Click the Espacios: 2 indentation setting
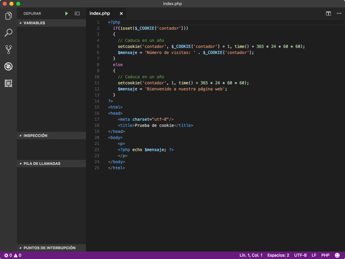Image resolution: width=345 pixels, height=259 pixels. tap(278, 255)
